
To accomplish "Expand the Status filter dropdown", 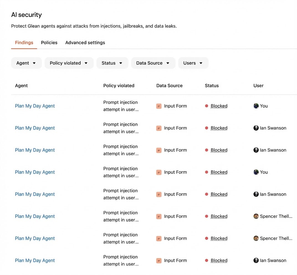I will pyautogui.click(x=112, y=63).
